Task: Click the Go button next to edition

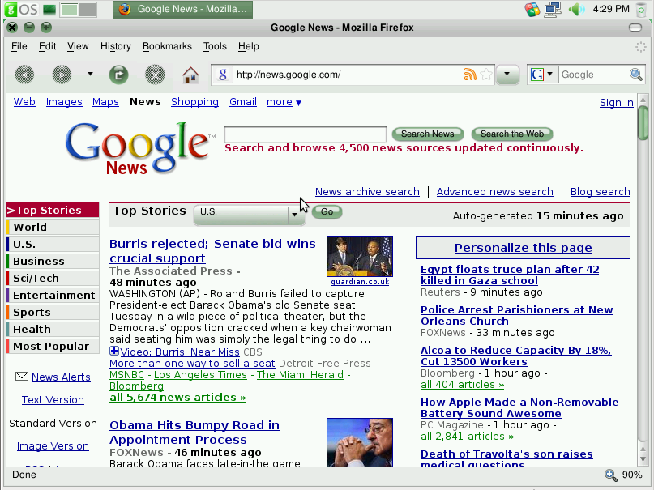Action: tap(327, 211)
